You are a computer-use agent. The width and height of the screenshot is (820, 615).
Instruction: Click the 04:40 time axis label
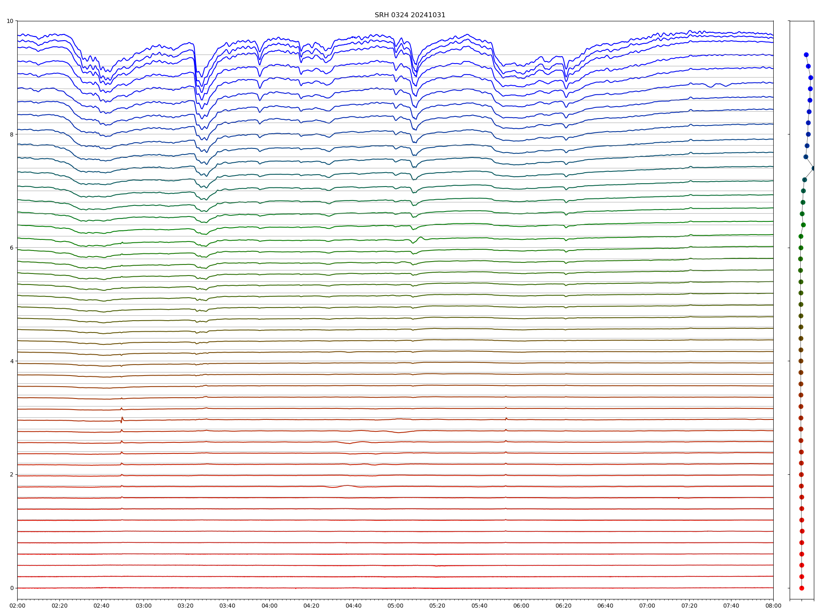pyautogui.click(x=353, y=606)
